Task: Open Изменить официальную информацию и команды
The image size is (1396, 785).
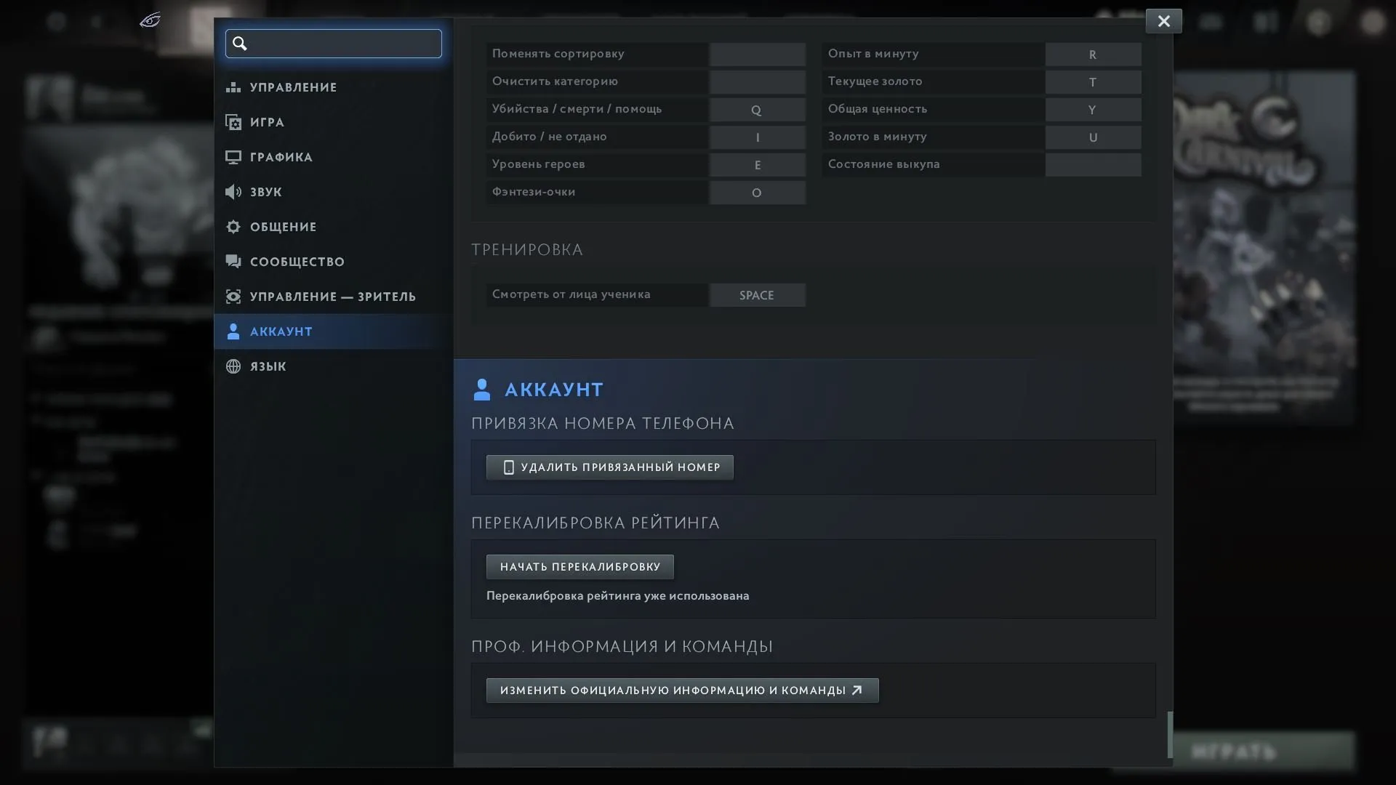Action: [683, 691]
